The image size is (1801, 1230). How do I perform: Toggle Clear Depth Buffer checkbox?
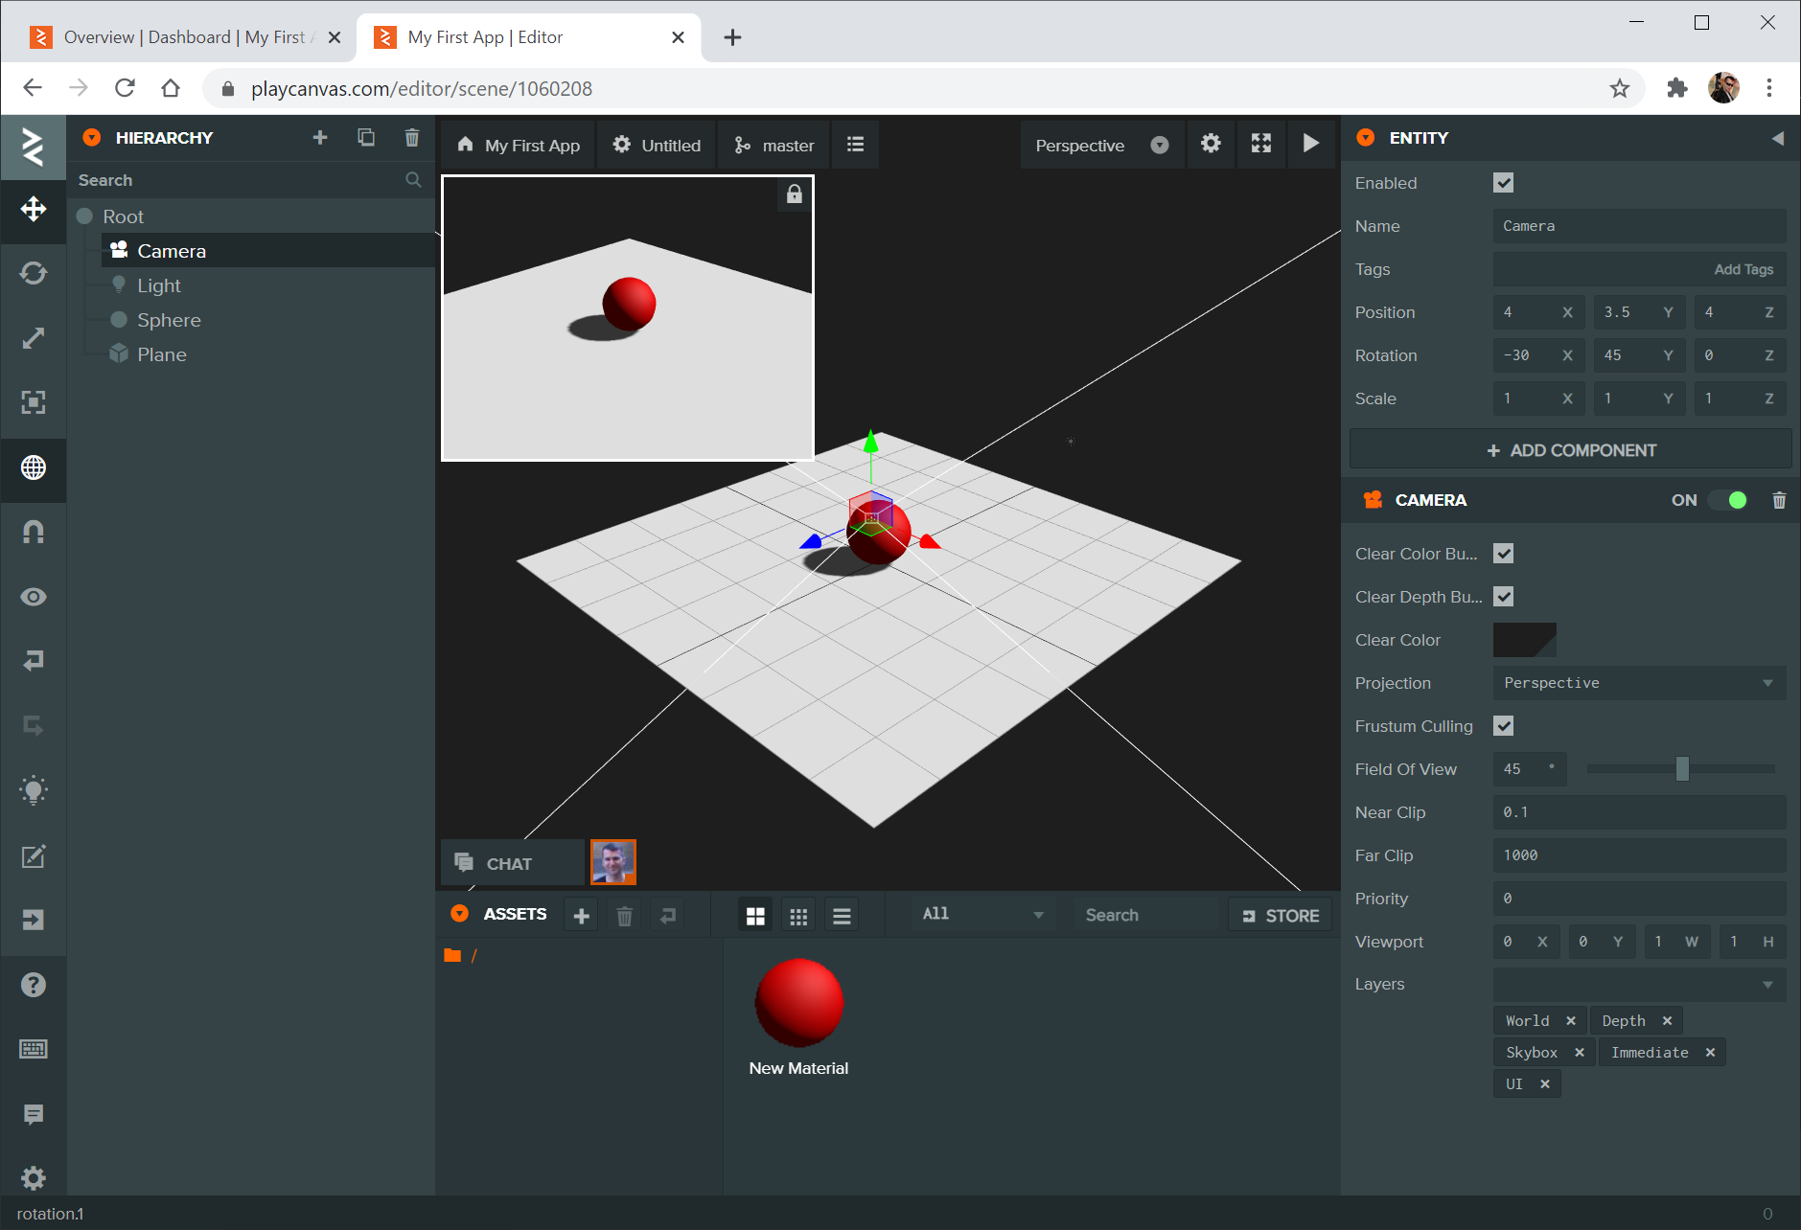pos(1503,597)
